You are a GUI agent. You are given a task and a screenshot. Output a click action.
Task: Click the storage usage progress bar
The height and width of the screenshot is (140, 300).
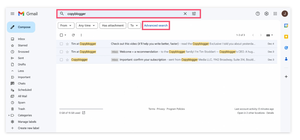(x=81, y=109)
